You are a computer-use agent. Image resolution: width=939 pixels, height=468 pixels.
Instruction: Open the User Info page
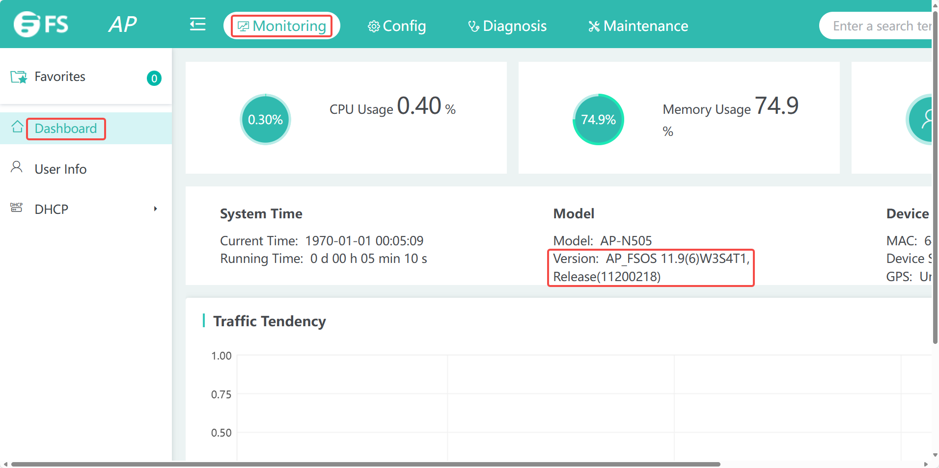pyautogui.click(x=60, y=169)
